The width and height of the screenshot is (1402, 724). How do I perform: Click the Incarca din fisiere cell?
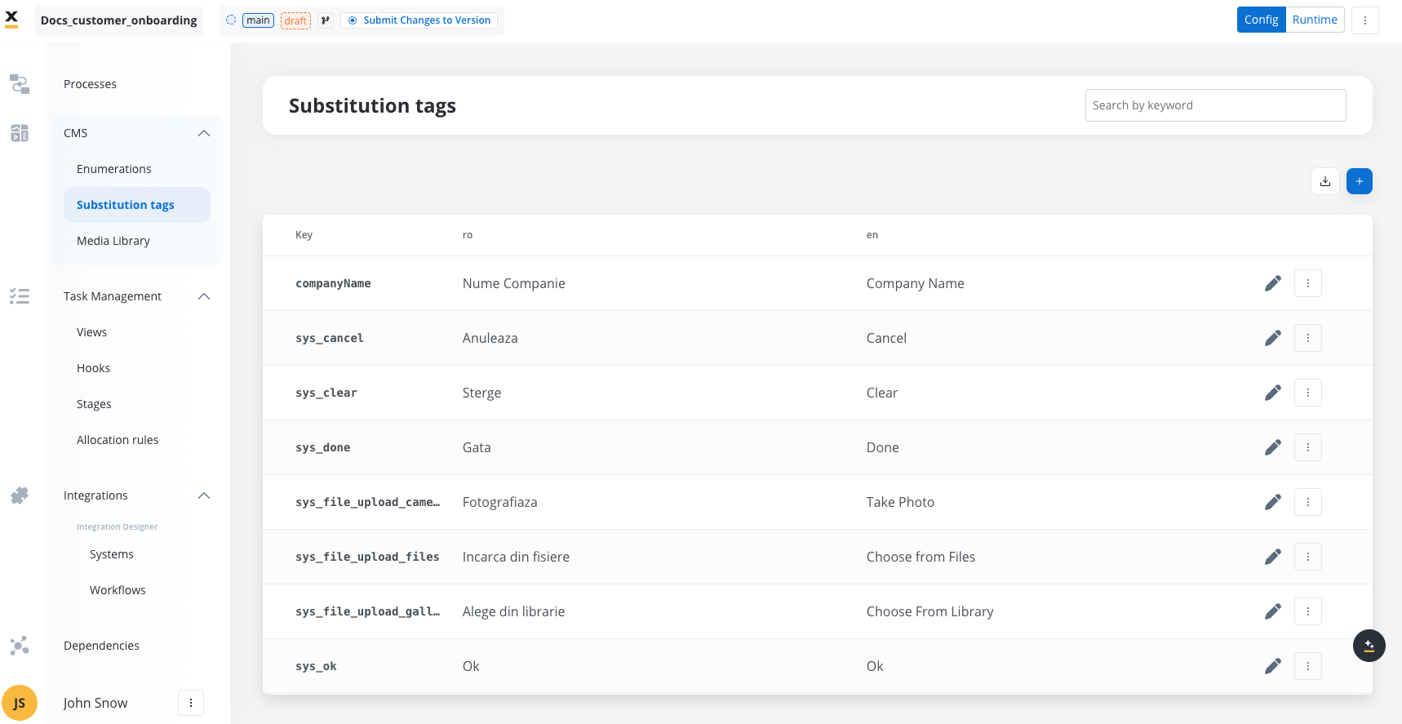516,557
